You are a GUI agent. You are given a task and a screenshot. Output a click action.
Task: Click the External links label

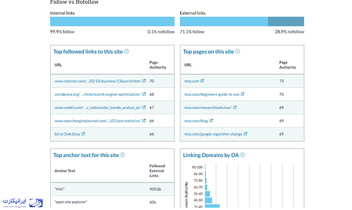click(x=193, y=13)
